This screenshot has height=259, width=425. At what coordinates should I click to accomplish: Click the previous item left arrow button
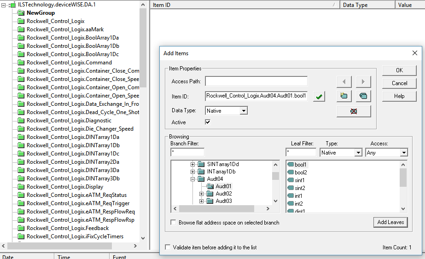point(344,82)
